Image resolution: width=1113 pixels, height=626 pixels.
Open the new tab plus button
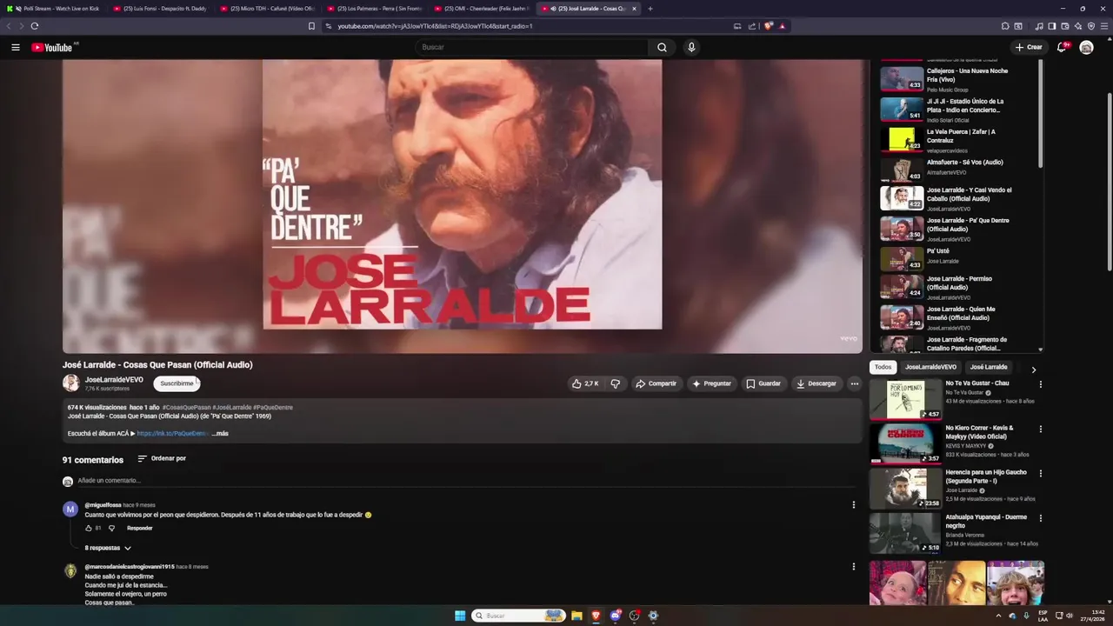pyautogui.click(x=650, y=9)
